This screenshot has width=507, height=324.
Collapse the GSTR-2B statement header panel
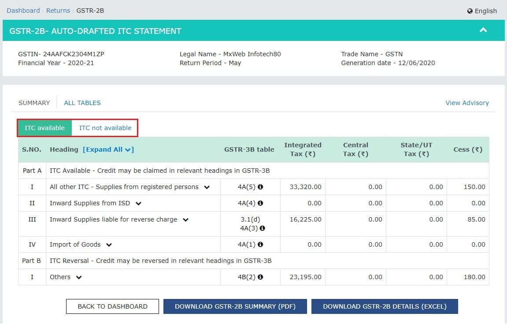tap(483, 30)
